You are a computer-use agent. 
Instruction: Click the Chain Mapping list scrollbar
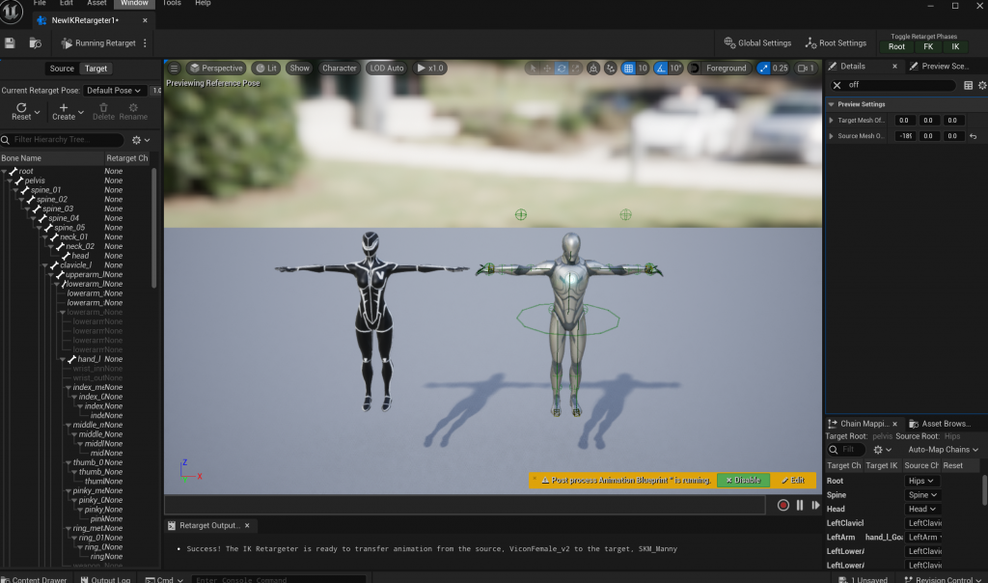coord(984,489)
